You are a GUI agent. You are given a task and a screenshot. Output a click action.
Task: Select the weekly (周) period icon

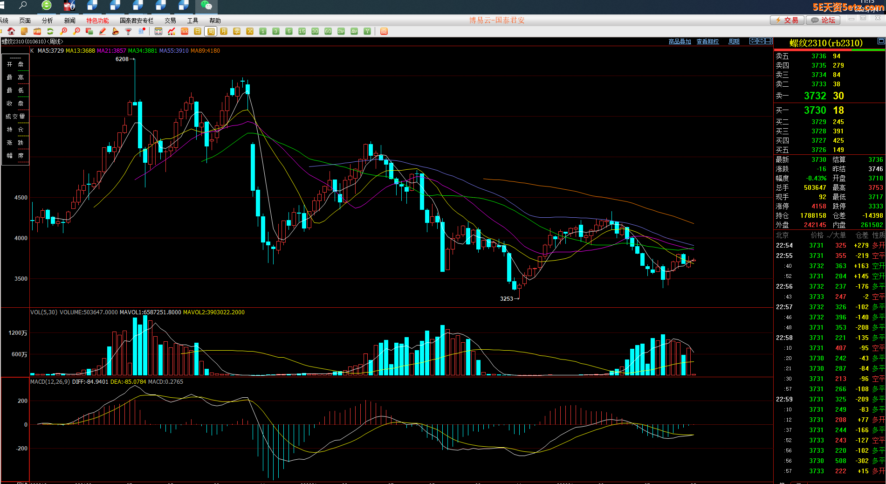(x=211, y=31)
